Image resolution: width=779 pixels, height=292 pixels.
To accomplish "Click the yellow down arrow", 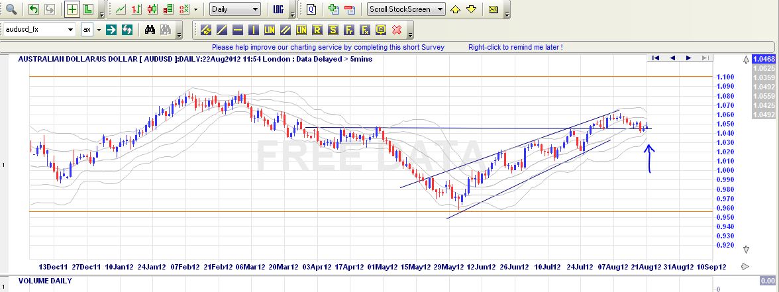I will [471, 9].
